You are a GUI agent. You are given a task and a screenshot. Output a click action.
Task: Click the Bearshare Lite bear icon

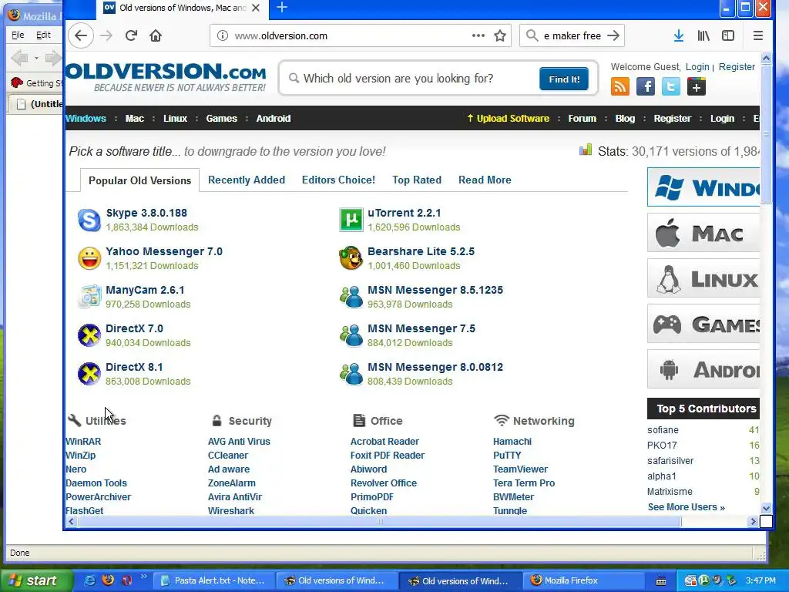click(351, 258)
